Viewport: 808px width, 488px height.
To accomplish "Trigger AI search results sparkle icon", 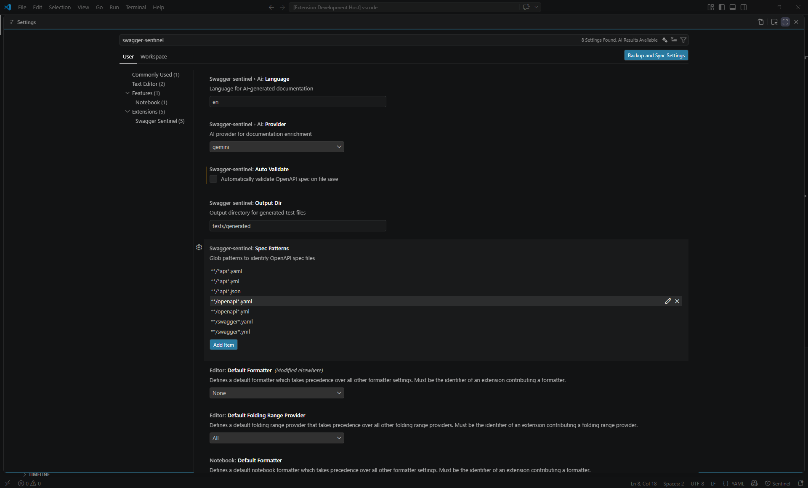I will (x=665, y=40).
